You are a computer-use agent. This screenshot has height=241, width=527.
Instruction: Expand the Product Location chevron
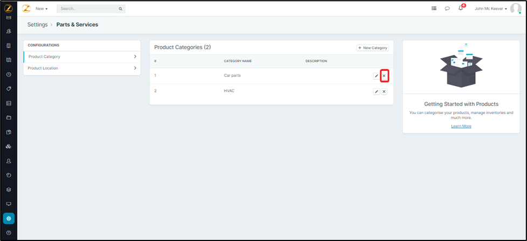pyautogui.click(x=135, y=68)
